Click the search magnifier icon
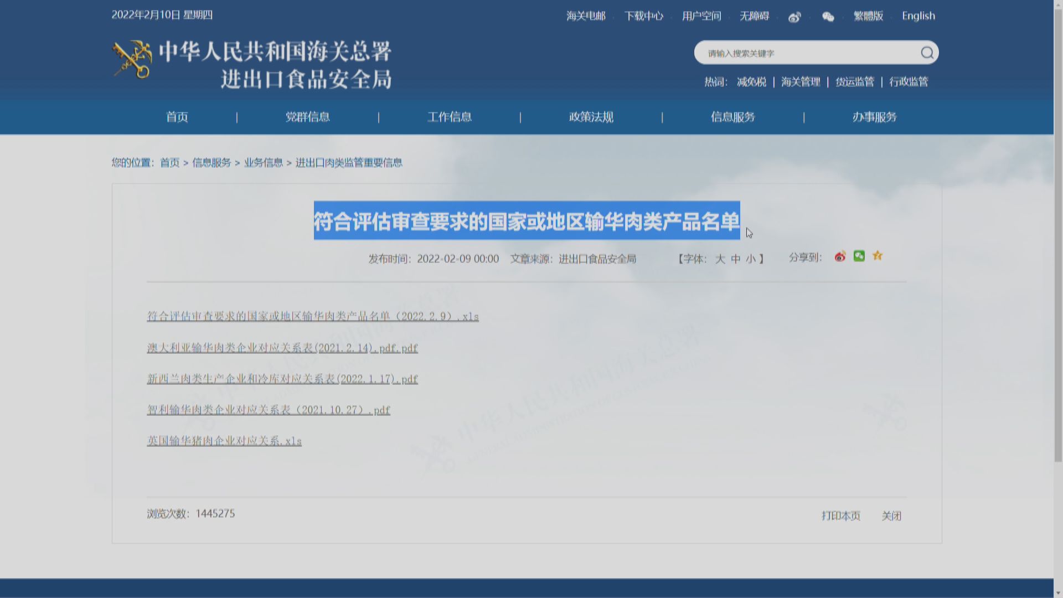 click(x=927, y=53)
